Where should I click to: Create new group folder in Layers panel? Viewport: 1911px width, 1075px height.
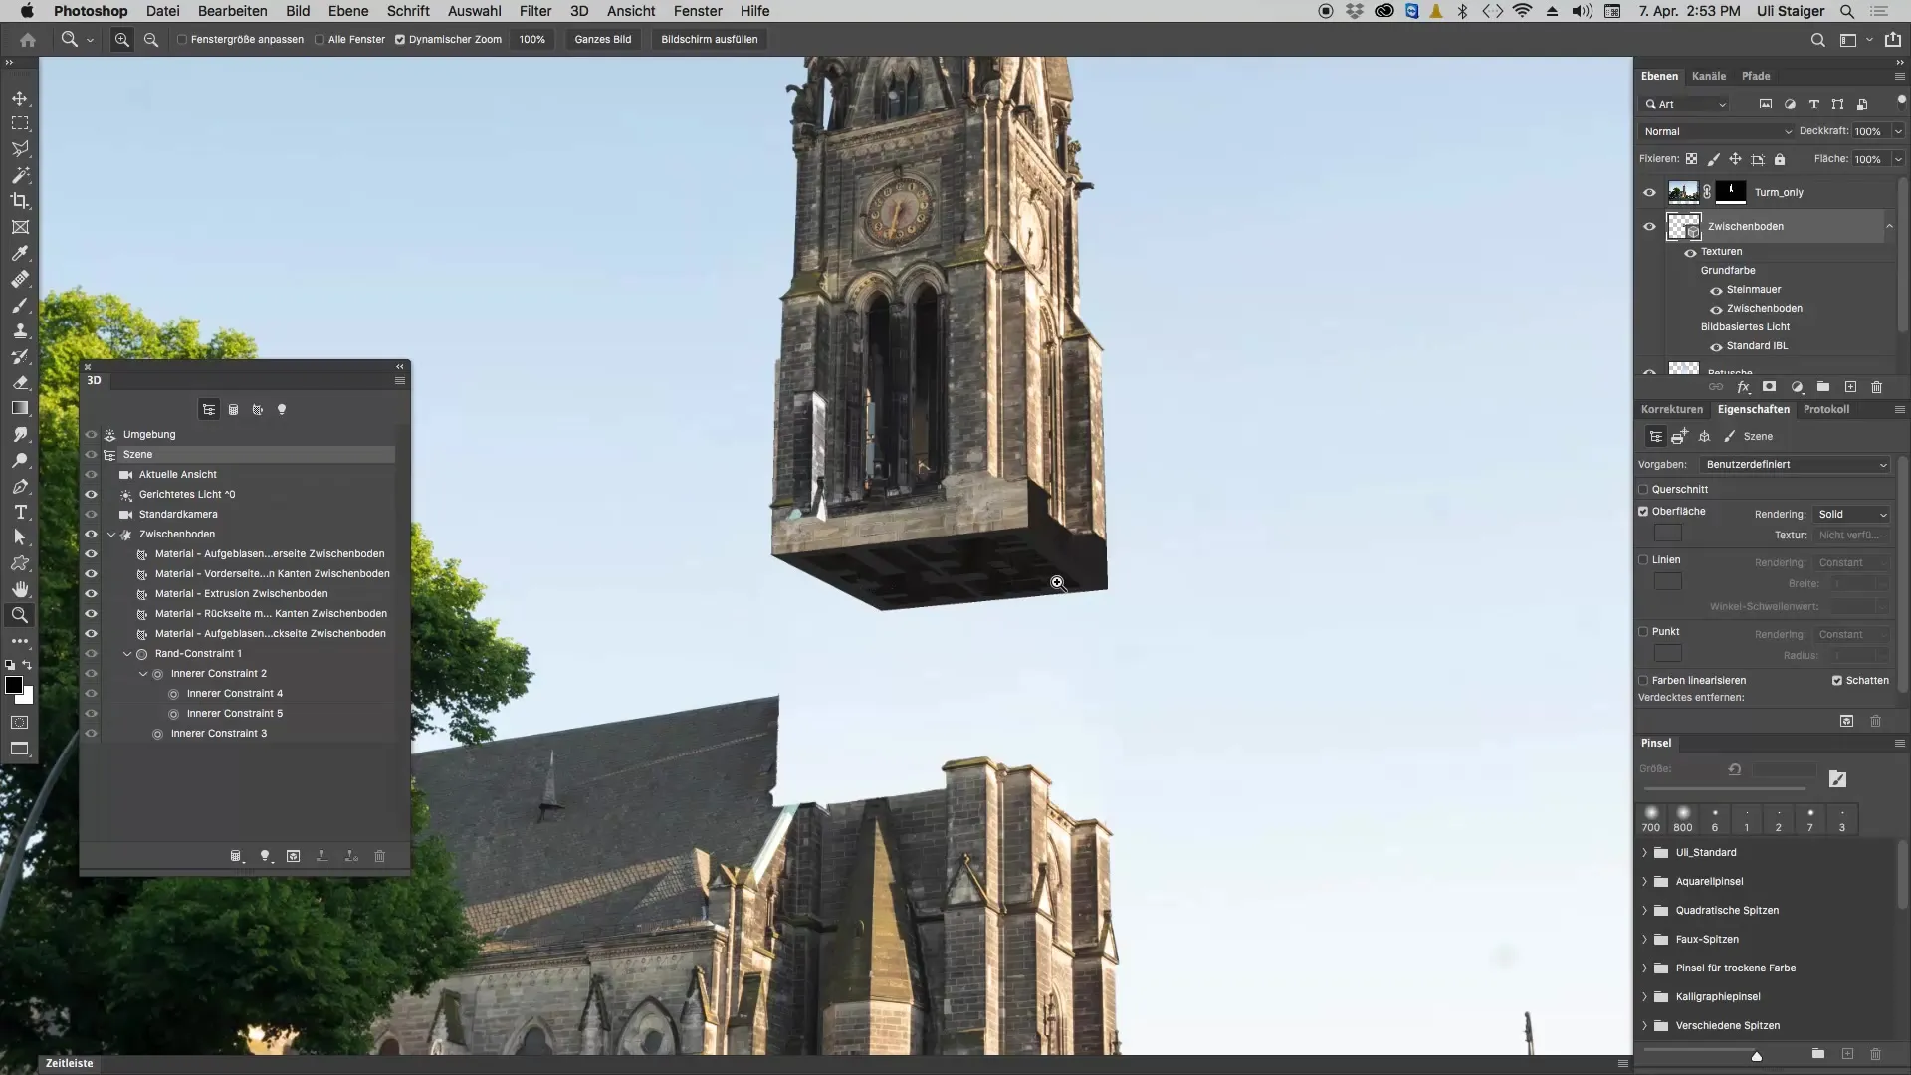tap(1823, 387)
